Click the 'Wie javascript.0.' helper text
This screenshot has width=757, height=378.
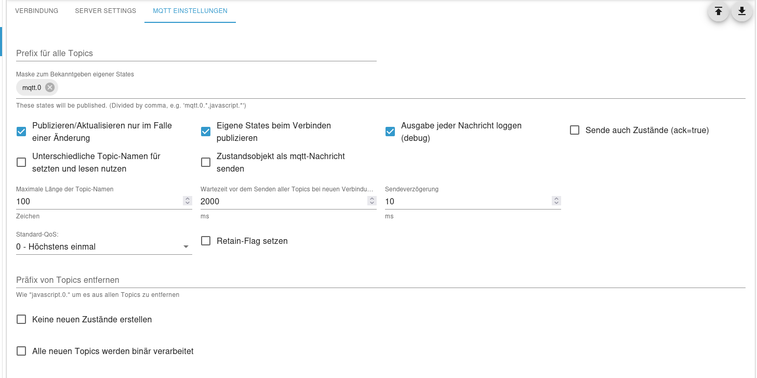point(98,295)
